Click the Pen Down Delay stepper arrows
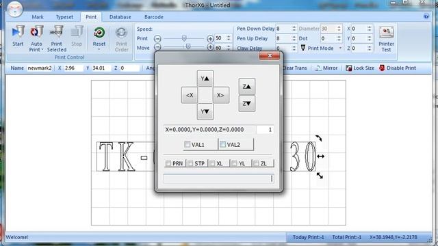The image size is (438, 246). 294,29
